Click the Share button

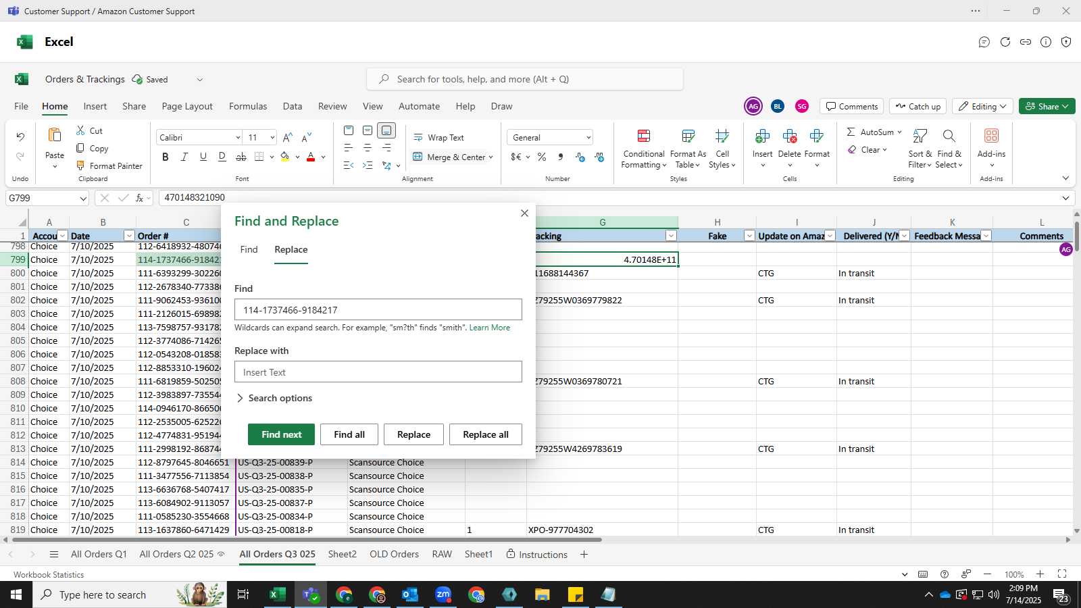[1047, 106]
